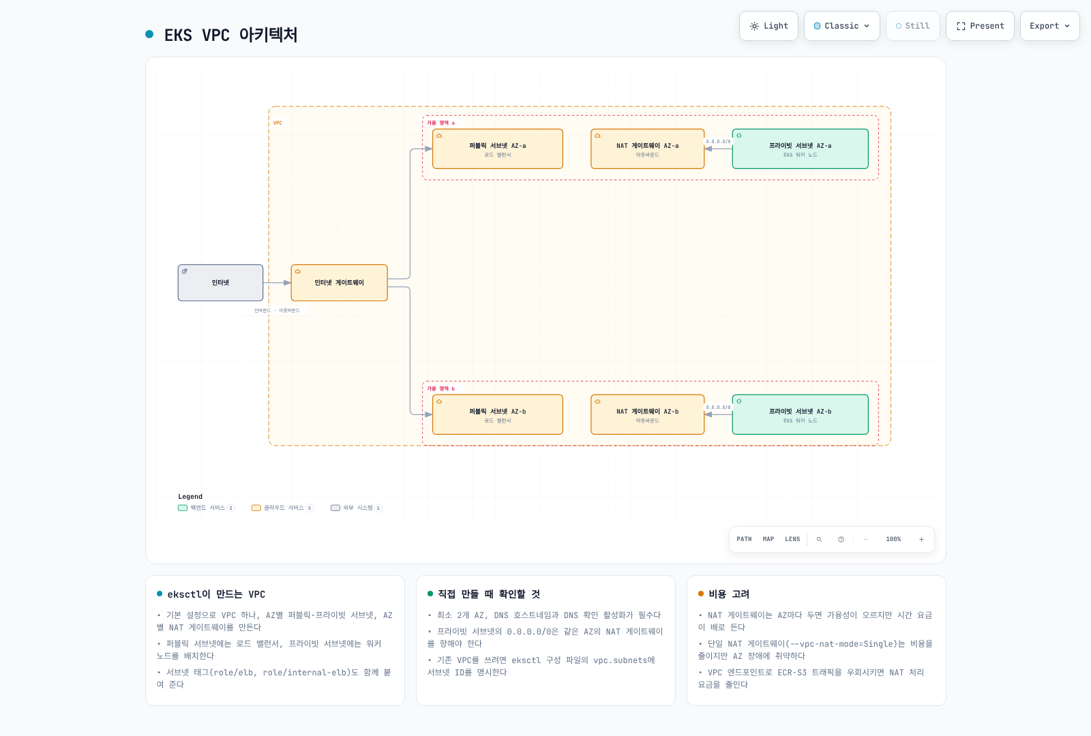Image resolution: width=1091 pixels, height=736 pixels.
Task: Click the bullet starting VPC 엔드포인트로 ECR·S3
Action: pos(811,679)
